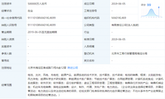The width and height of the screenshot is (165, 99).
Task: Click the taxpayer ID number value
Action: [42, 25]
